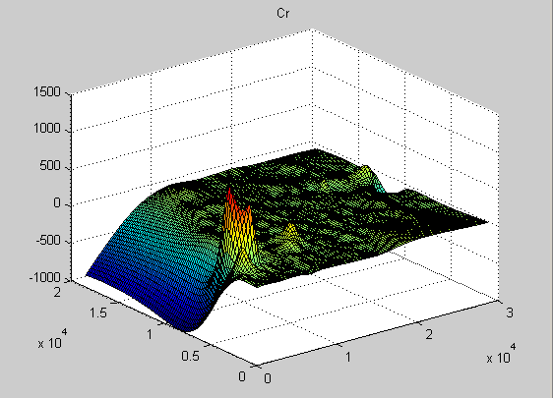Viewport: 553px width, 398px height.
Task: Click the right axis x10^4 exponent label
Action: (501, 353)
